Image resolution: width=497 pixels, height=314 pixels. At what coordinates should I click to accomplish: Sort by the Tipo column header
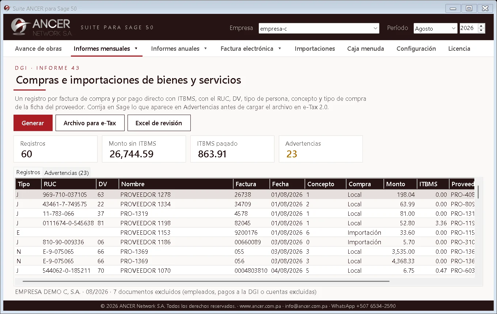pos(28,184)
